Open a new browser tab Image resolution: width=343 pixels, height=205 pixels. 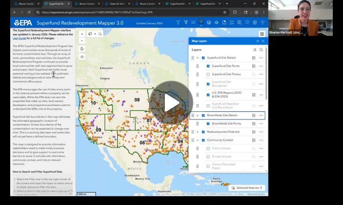227,4
